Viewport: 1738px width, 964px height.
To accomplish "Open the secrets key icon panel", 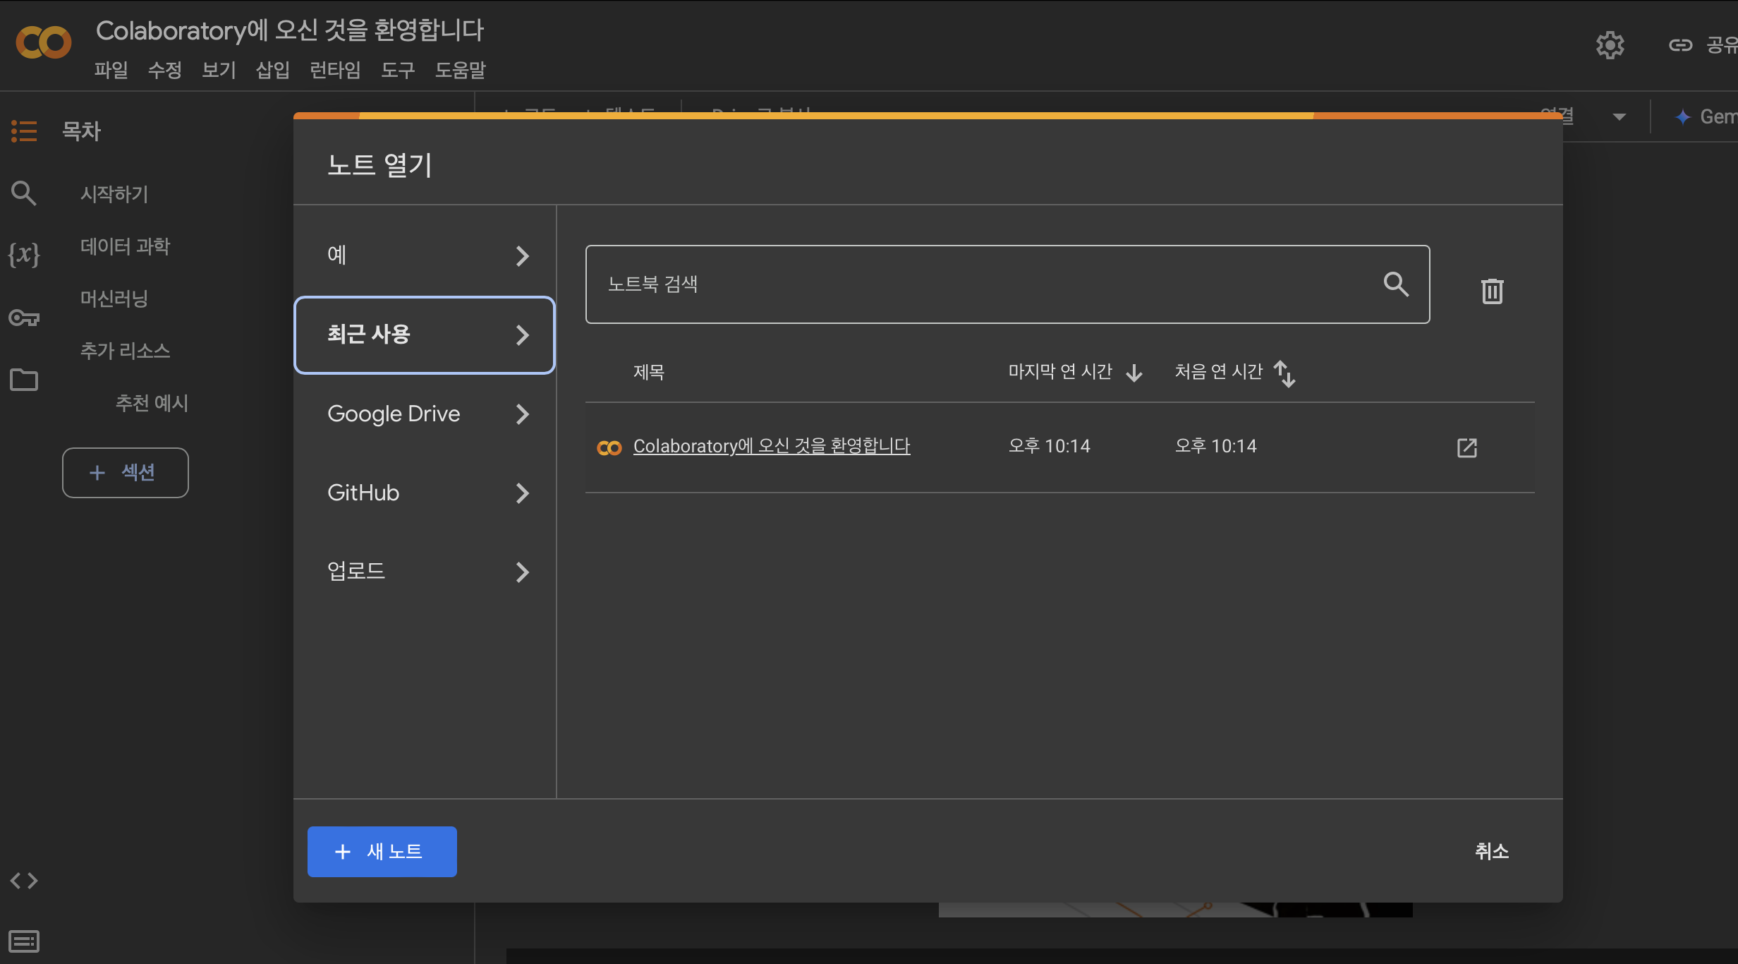I will tap(24, 318).
